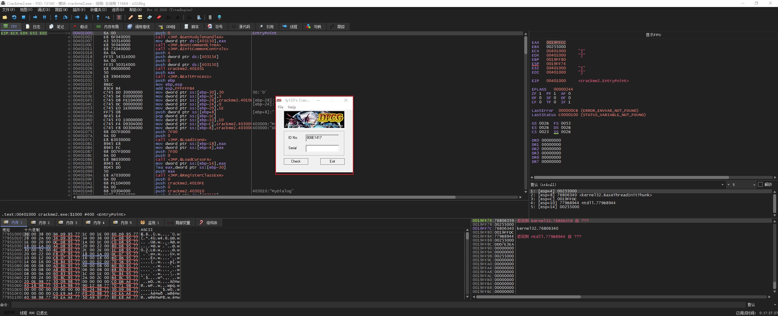Click the Exit button in crackme dialog
Image resolution: width=778 pixels, height=316 pixels.
point(332,161)
